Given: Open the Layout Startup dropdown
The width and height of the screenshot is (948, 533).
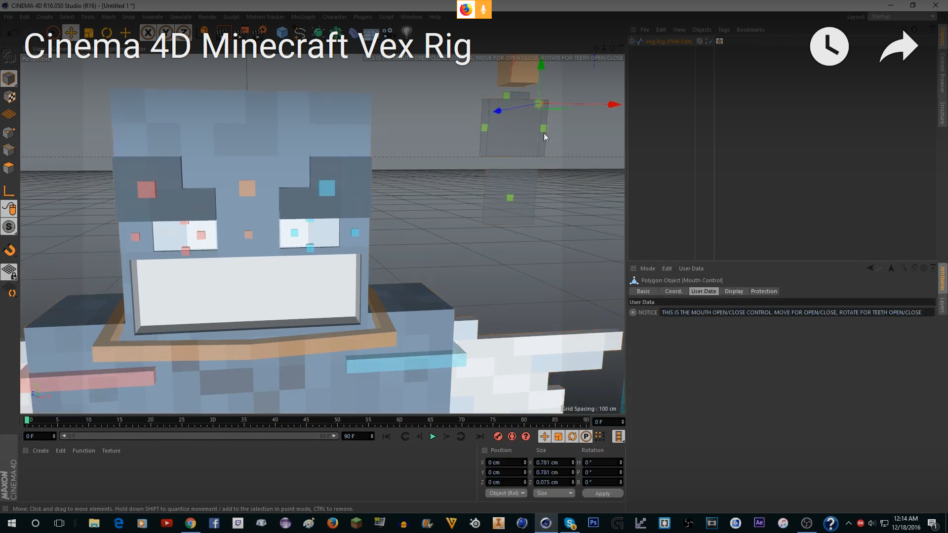Looking at the screenshot, I should point(903,16).
